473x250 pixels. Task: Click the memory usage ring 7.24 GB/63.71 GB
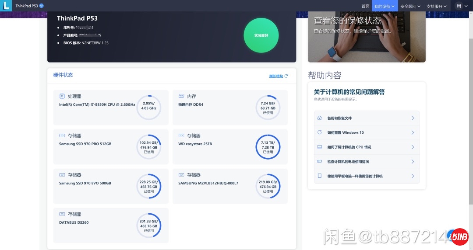click(268, 108)
